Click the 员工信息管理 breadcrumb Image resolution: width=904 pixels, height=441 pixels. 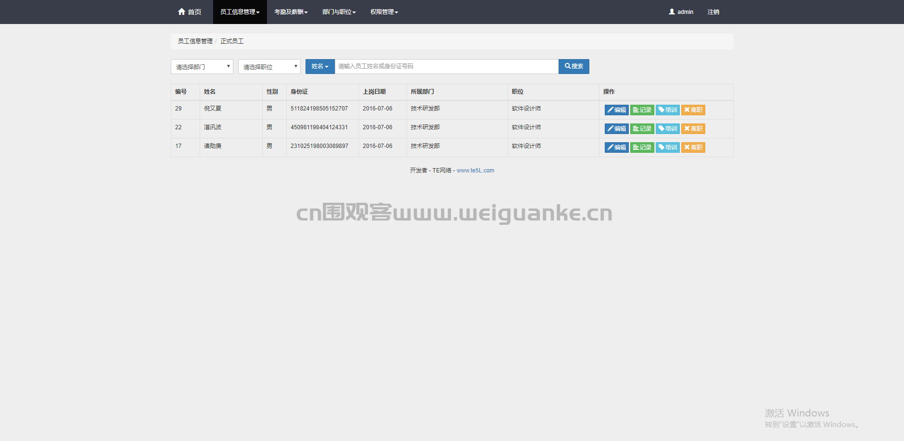pos(195,41)
